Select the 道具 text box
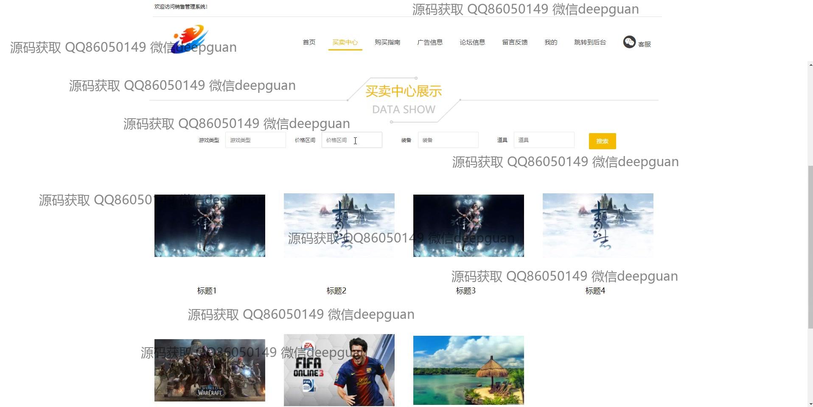813x407 pixels. point(544,140)
